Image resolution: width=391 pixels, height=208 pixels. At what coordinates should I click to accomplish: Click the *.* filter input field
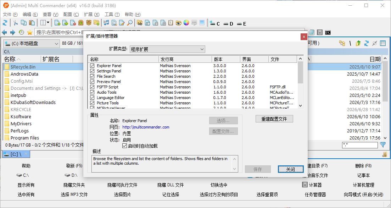360,145
